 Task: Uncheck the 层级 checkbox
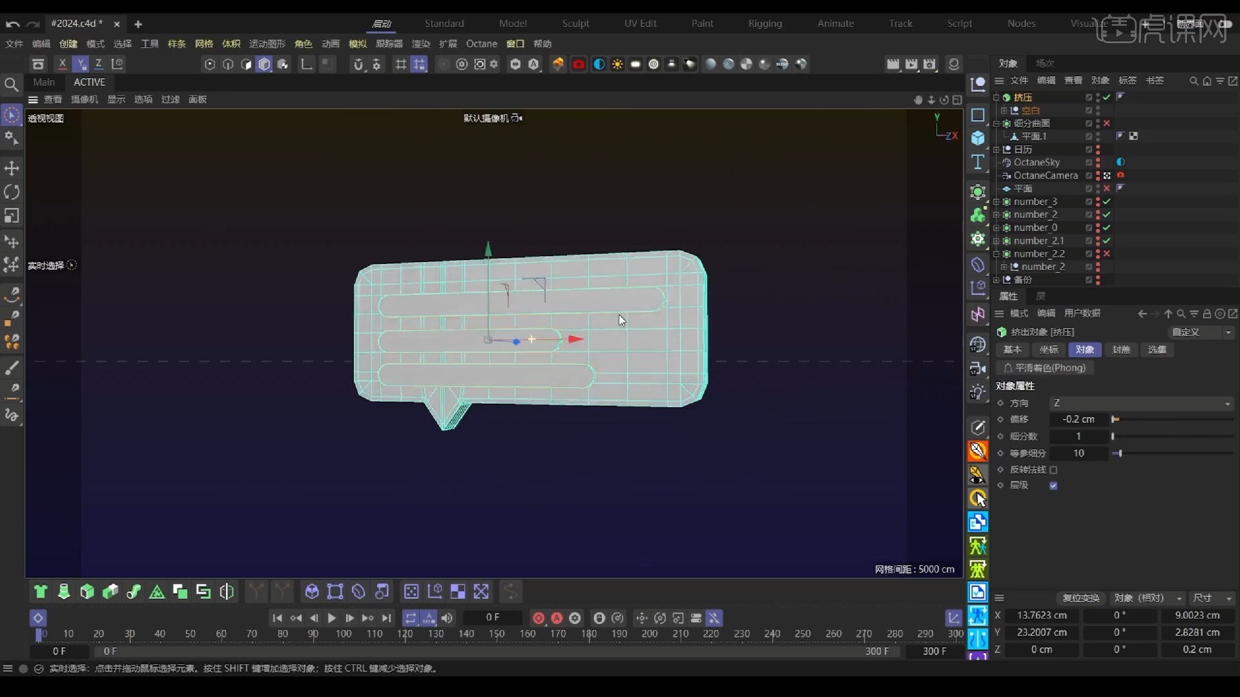pos(1053,485)
